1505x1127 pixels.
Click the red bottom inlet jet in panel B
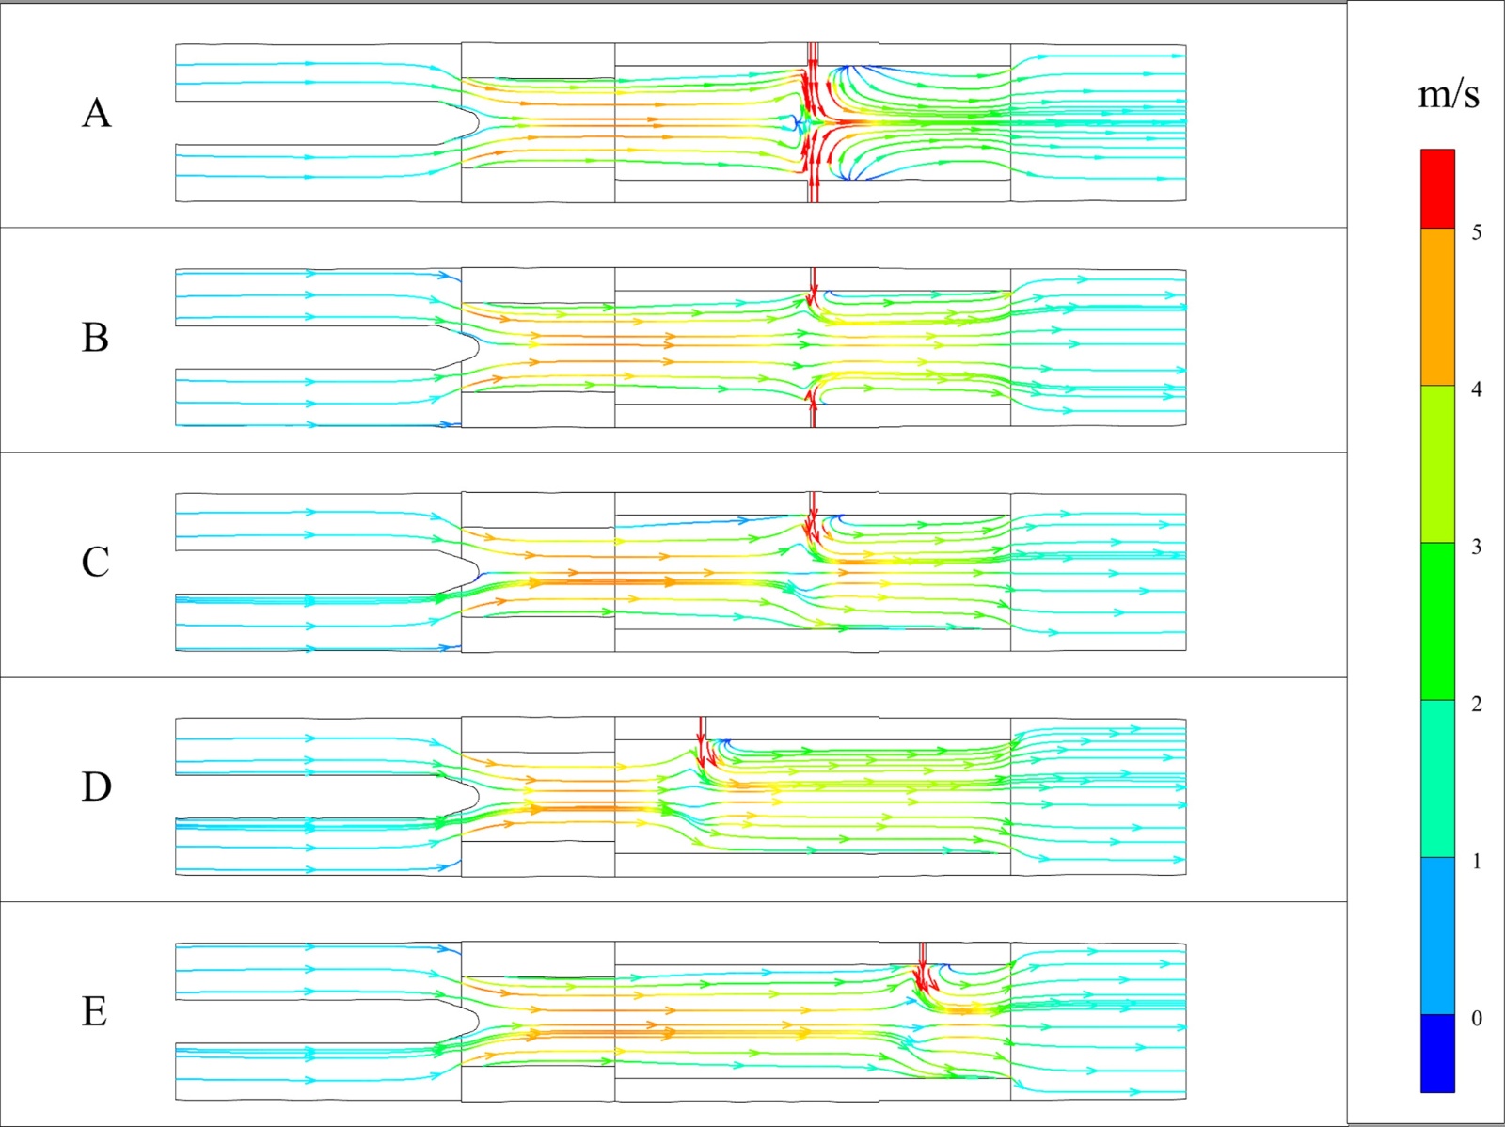coord(813,410)
